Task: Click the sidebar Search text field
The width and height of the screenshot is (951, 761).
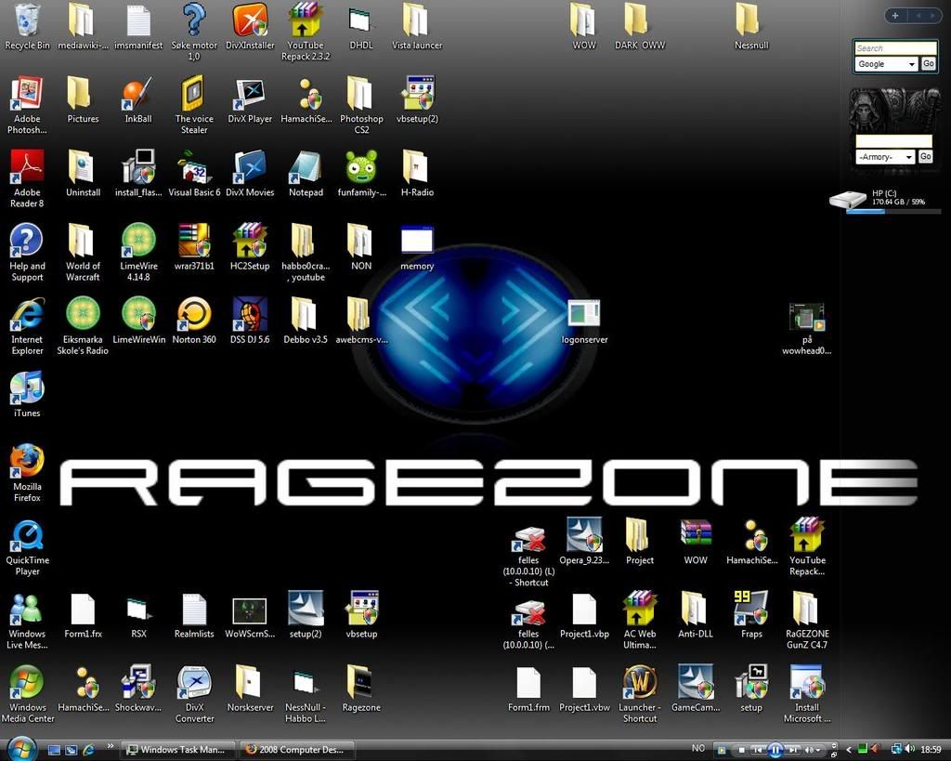Action: (x=895, y=48)
